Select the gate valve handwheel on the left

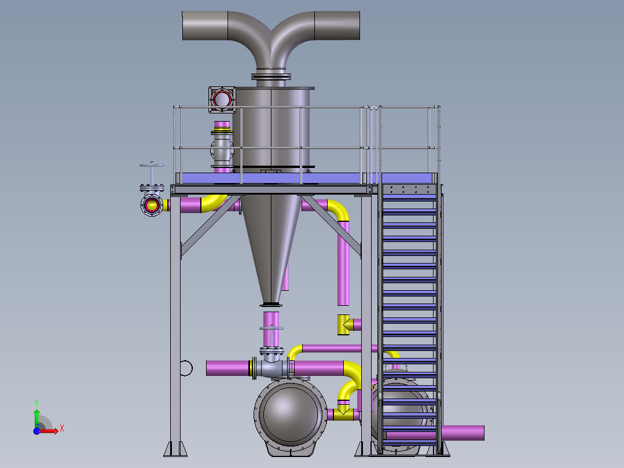152,165
